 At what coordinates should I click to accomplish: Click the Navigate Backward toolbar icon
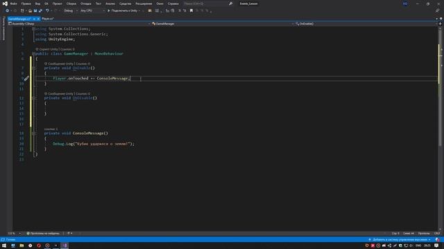point(7,11)
